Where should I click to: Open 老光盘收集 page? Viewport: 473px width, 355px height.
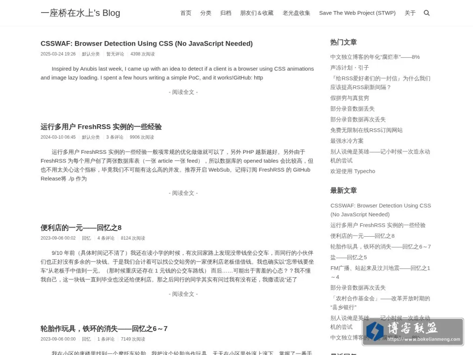(x=296, y=13)
